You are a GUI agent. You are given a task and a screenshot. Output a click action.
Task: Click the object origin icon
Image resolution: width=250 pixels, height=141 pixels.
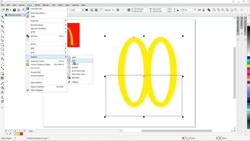(x=129, y=10)
